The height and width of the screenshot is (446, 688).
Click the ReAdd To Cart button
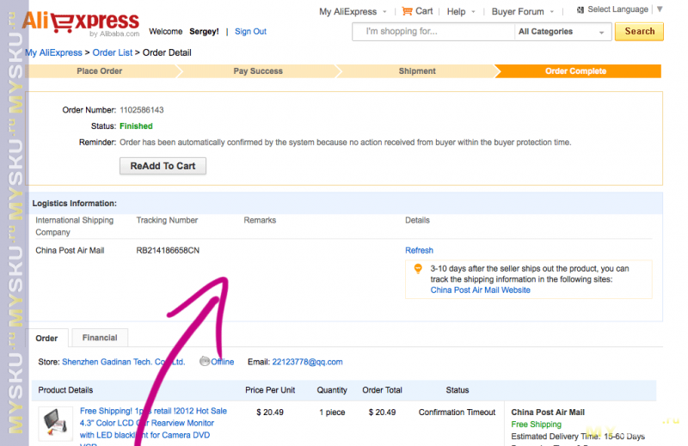(163, 166)
